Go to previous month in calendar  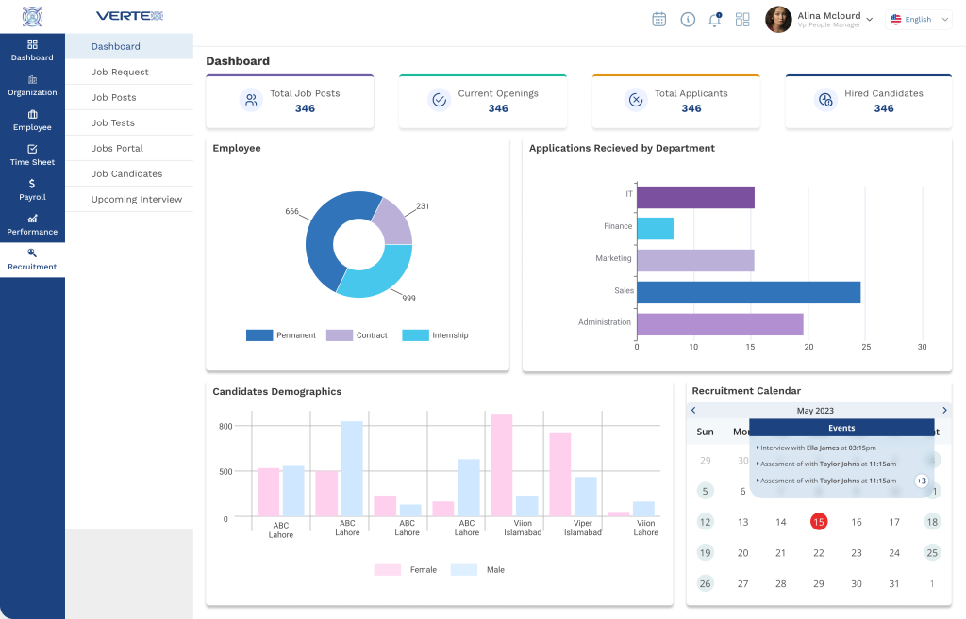click(x=693, y=411)
